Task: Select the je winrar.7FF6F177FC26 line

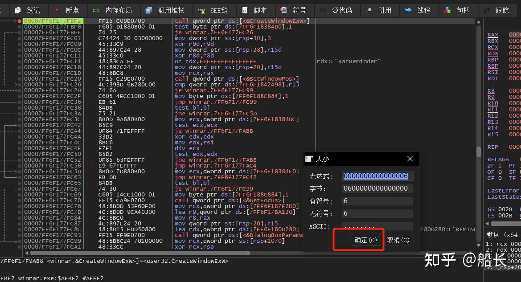Action: pyautogui.click(x=213, y=33)
